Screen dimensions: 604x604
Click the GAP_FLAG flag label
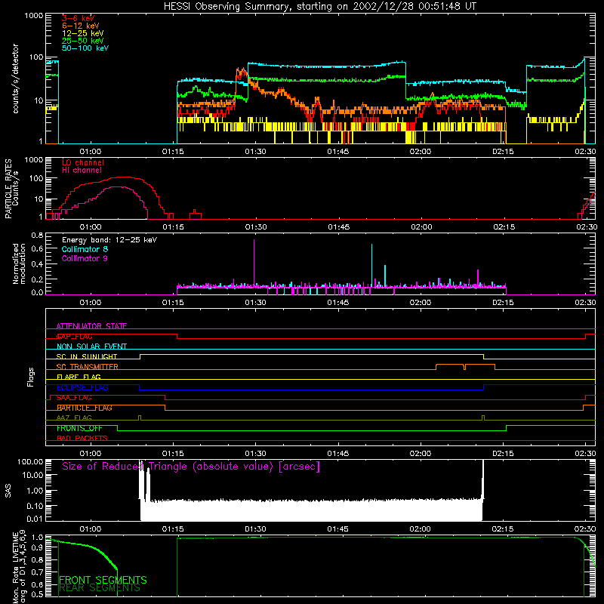click(74, 336)
